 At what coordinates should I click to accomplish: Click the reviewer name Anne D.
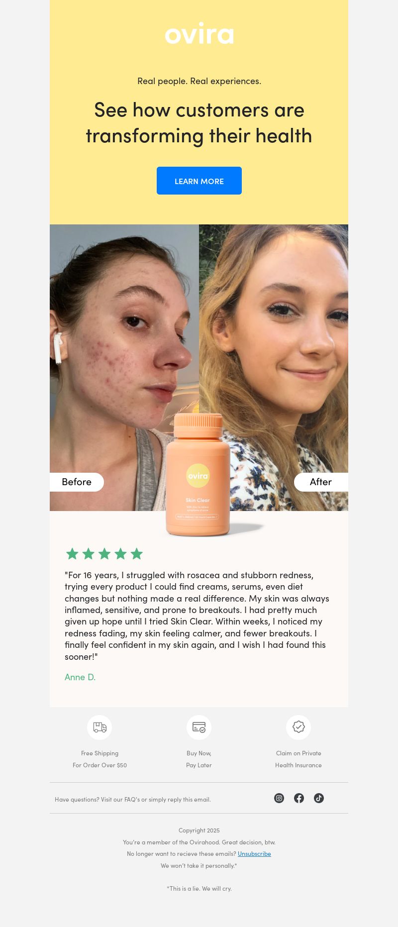pyautogui.click(x=80, y=677)
